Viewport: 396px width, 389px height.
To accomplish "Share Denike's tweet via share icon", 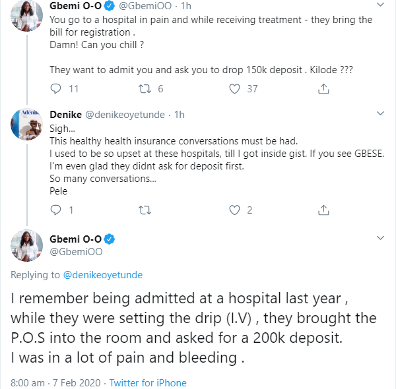I will coord(323,210).
